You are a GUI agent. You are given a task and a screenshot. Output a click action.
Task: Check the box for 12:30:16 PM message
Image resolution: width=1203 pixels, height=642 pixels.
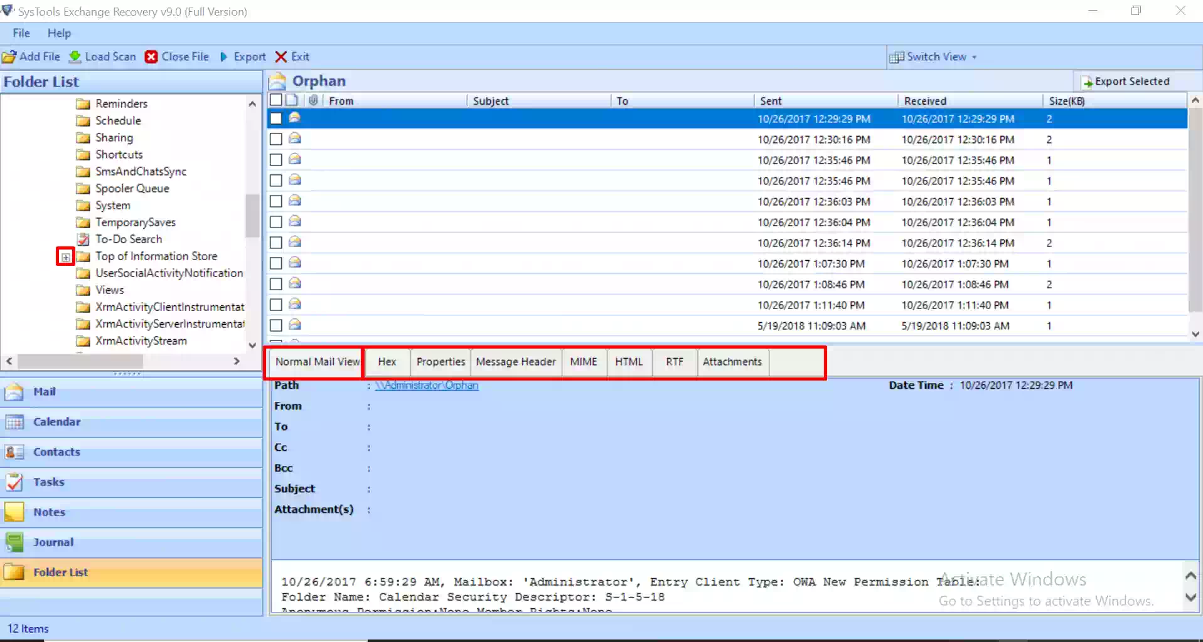275,139
